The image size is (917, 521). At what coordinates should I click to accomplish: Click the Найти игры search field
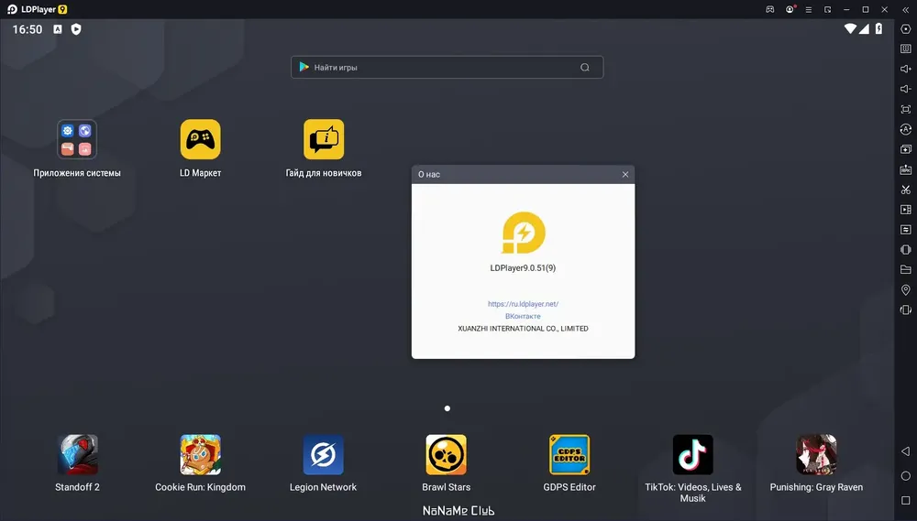pos(447,67)
